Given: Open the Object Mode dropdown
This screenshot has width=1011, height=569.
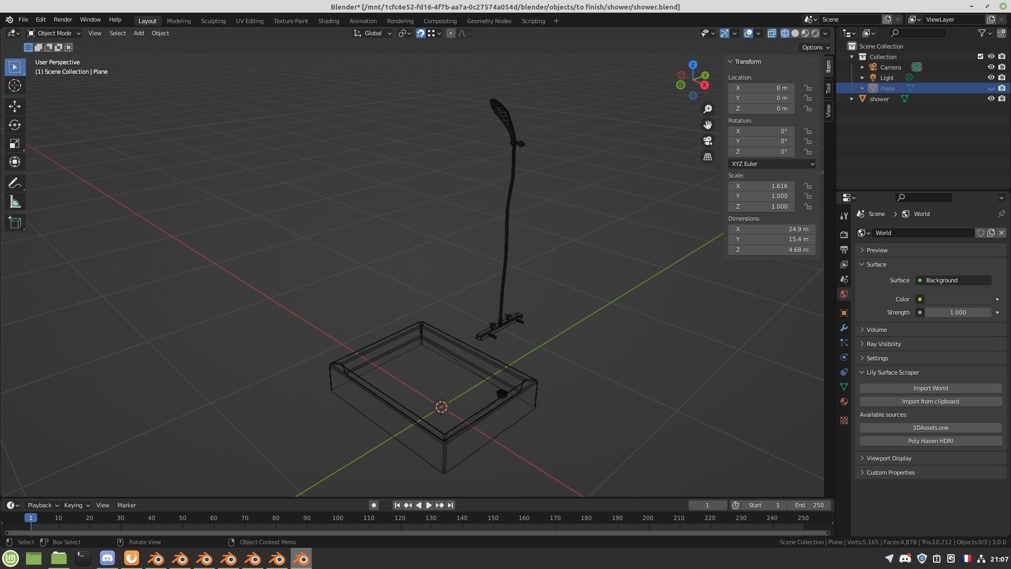Looking at the screenshot, I should click(54, 33).
